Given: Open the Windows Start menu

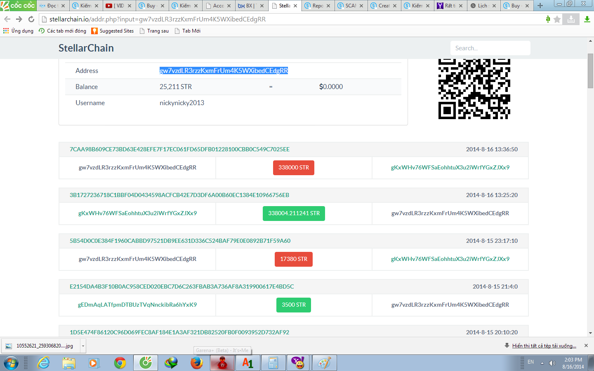Looking at the screenshot, I should [x=11, y=363].
